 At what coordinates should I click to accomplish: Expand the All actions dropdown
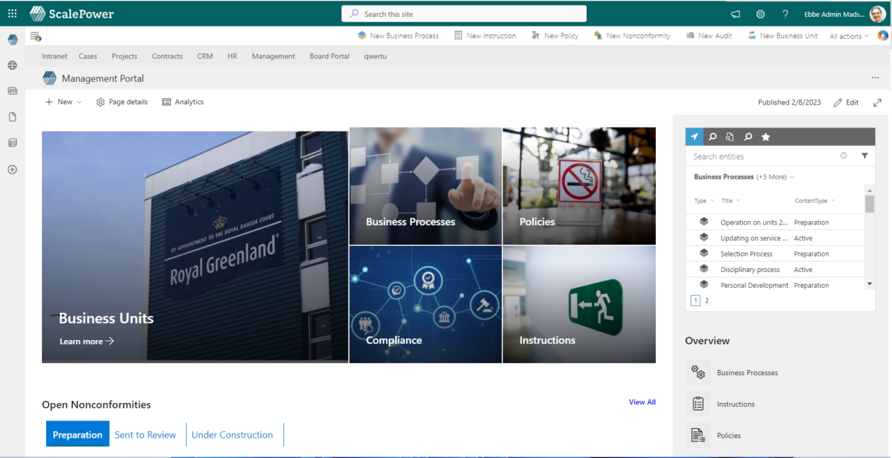click(849, 36)
